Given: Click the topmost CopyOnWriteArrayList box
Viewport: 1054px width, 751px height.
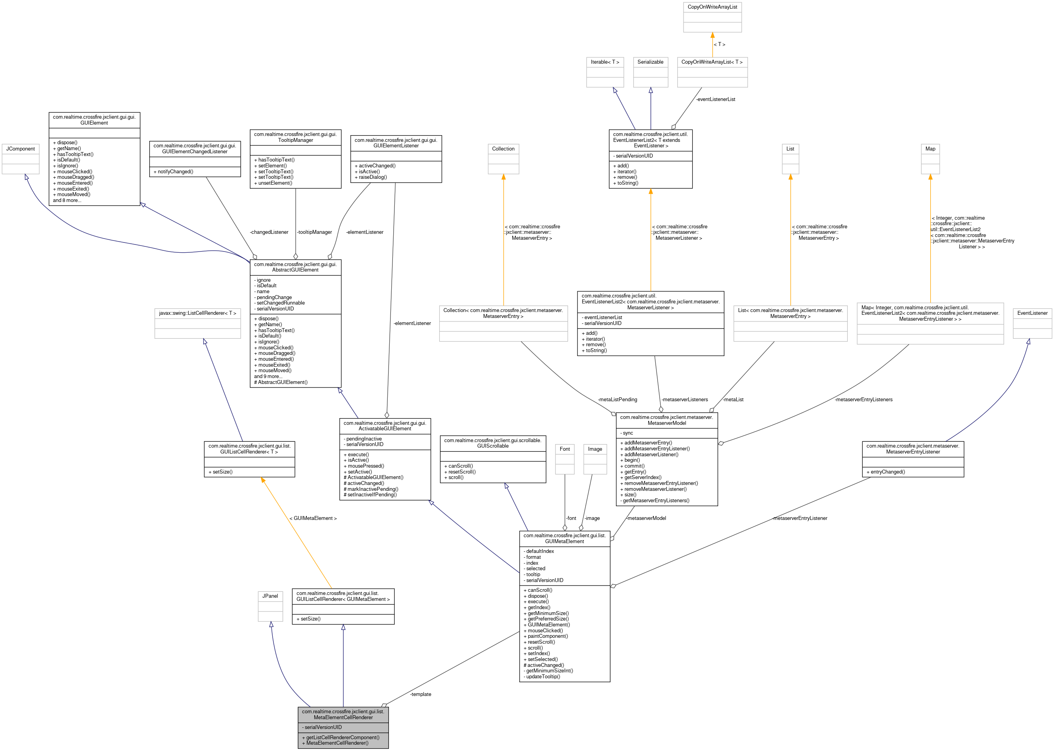Looking at the screenshot, I should click(x=712, y=17).
